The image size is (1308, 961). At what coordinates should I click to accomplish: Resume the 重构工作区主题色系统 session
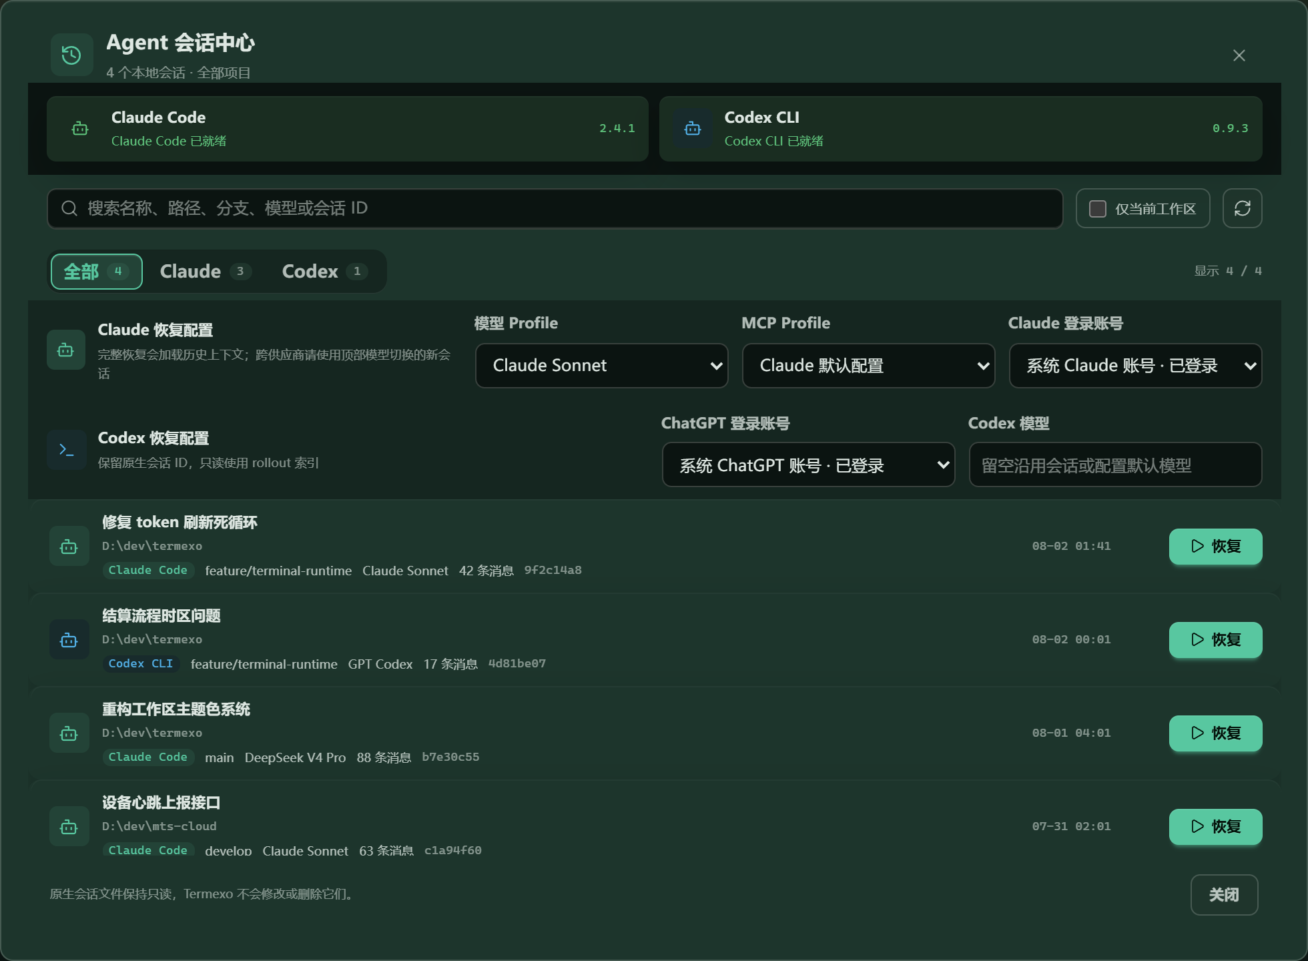(x=1215, y=733)
